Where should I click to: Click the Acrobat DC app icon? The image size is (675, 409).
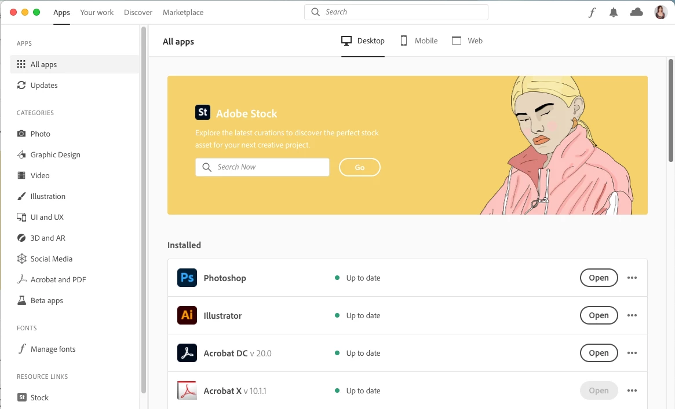pyautogui.click(x=187, y=353)
